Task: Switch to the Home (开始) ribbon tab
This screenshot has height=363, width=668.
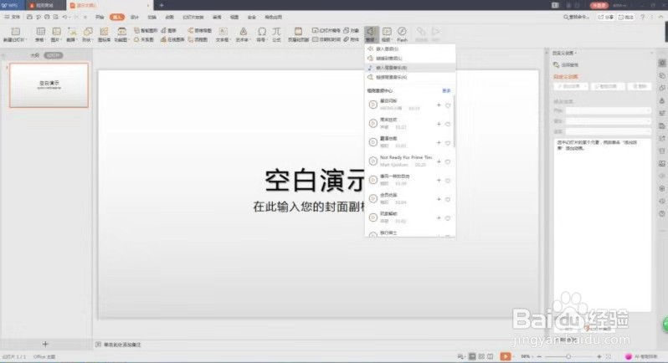Action: pyautogui.click(x=100, y=17)
